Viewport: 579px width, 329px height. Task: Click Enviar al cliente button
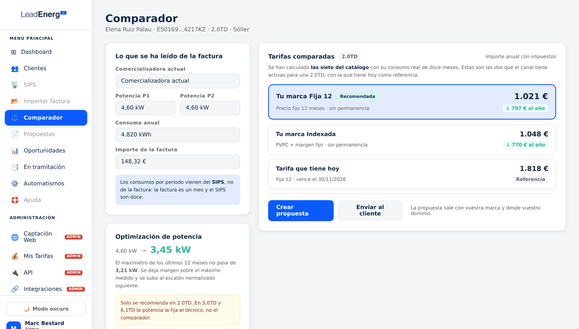pos(370,211)
